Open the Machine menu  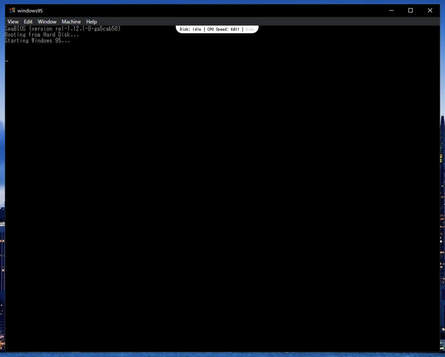point(71,22)
